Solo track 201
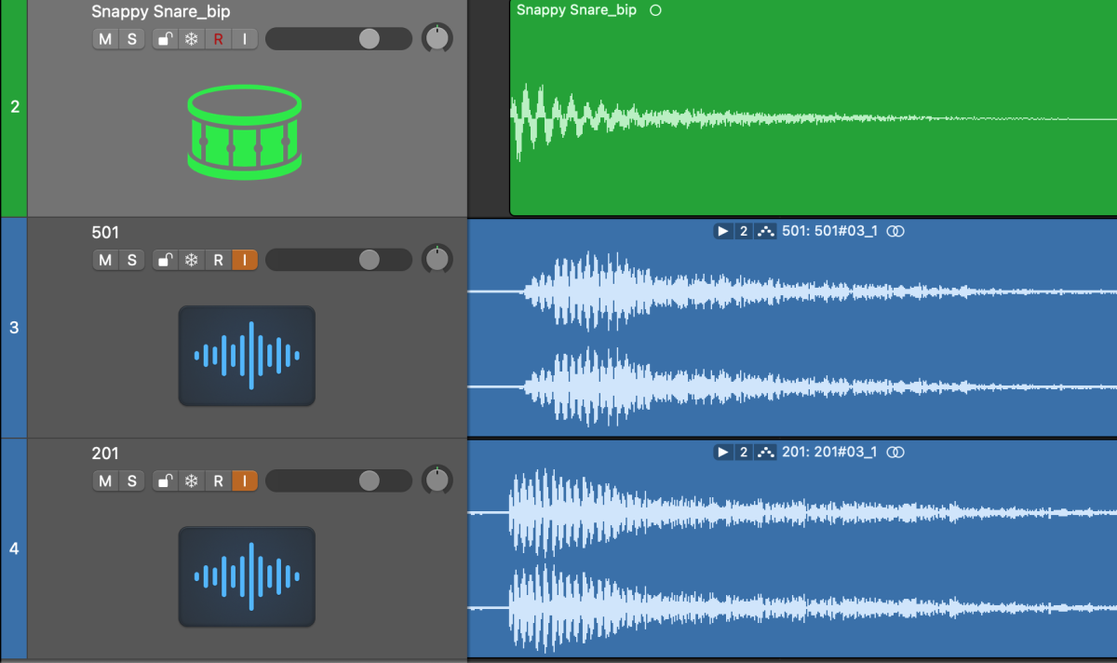The image size is (1117, 663). 131,480
